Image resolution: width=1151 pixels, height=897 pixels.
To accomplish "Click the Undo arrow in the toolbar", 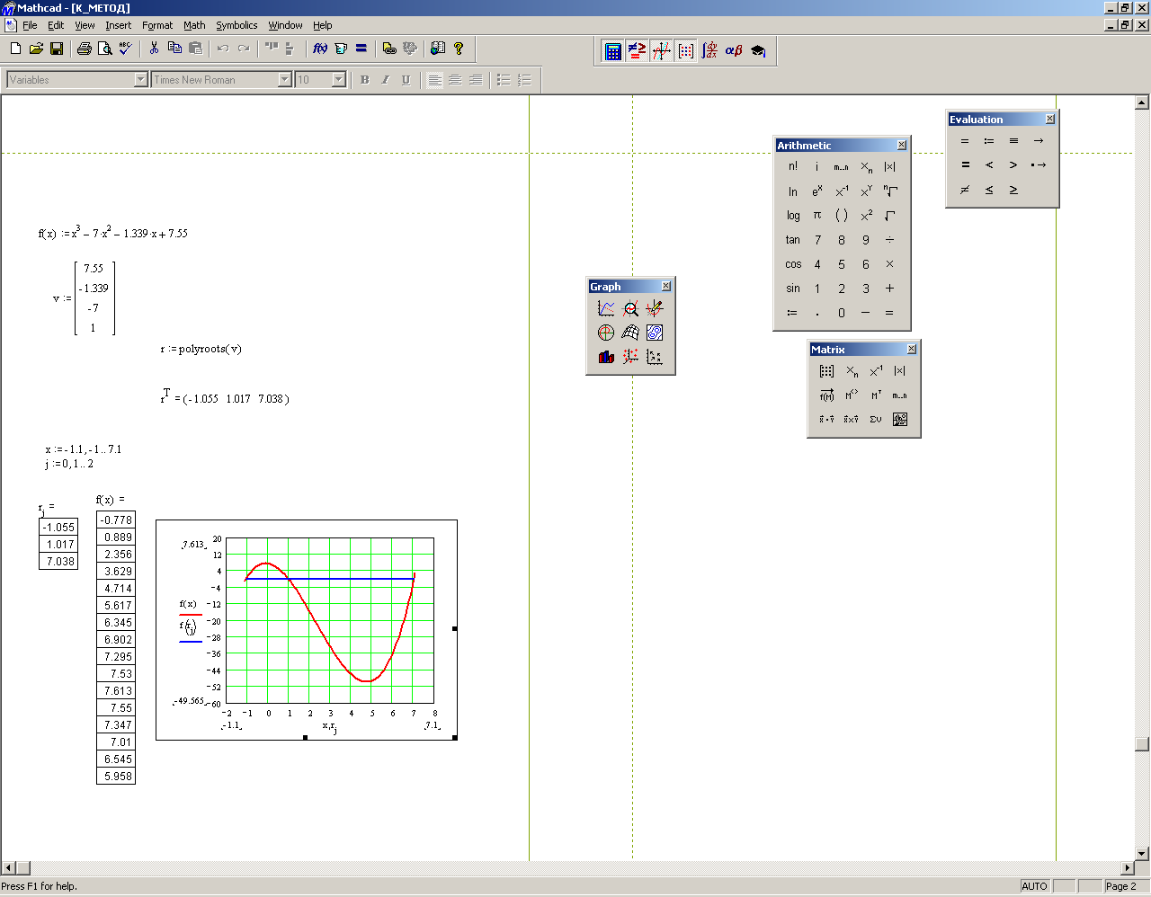I will [x=223, y=49].
